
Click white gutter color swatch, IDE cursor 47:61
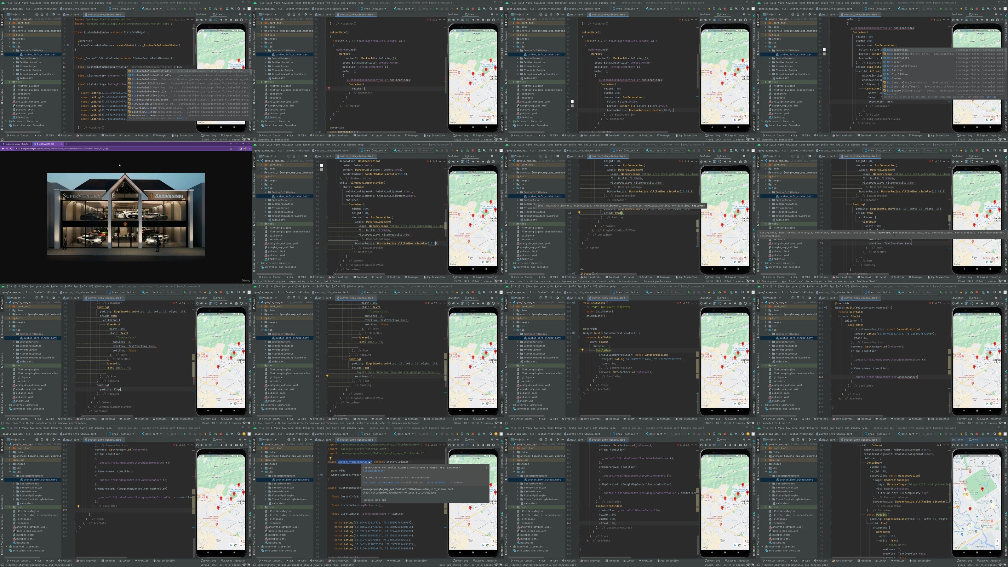[x=572, y=101]
